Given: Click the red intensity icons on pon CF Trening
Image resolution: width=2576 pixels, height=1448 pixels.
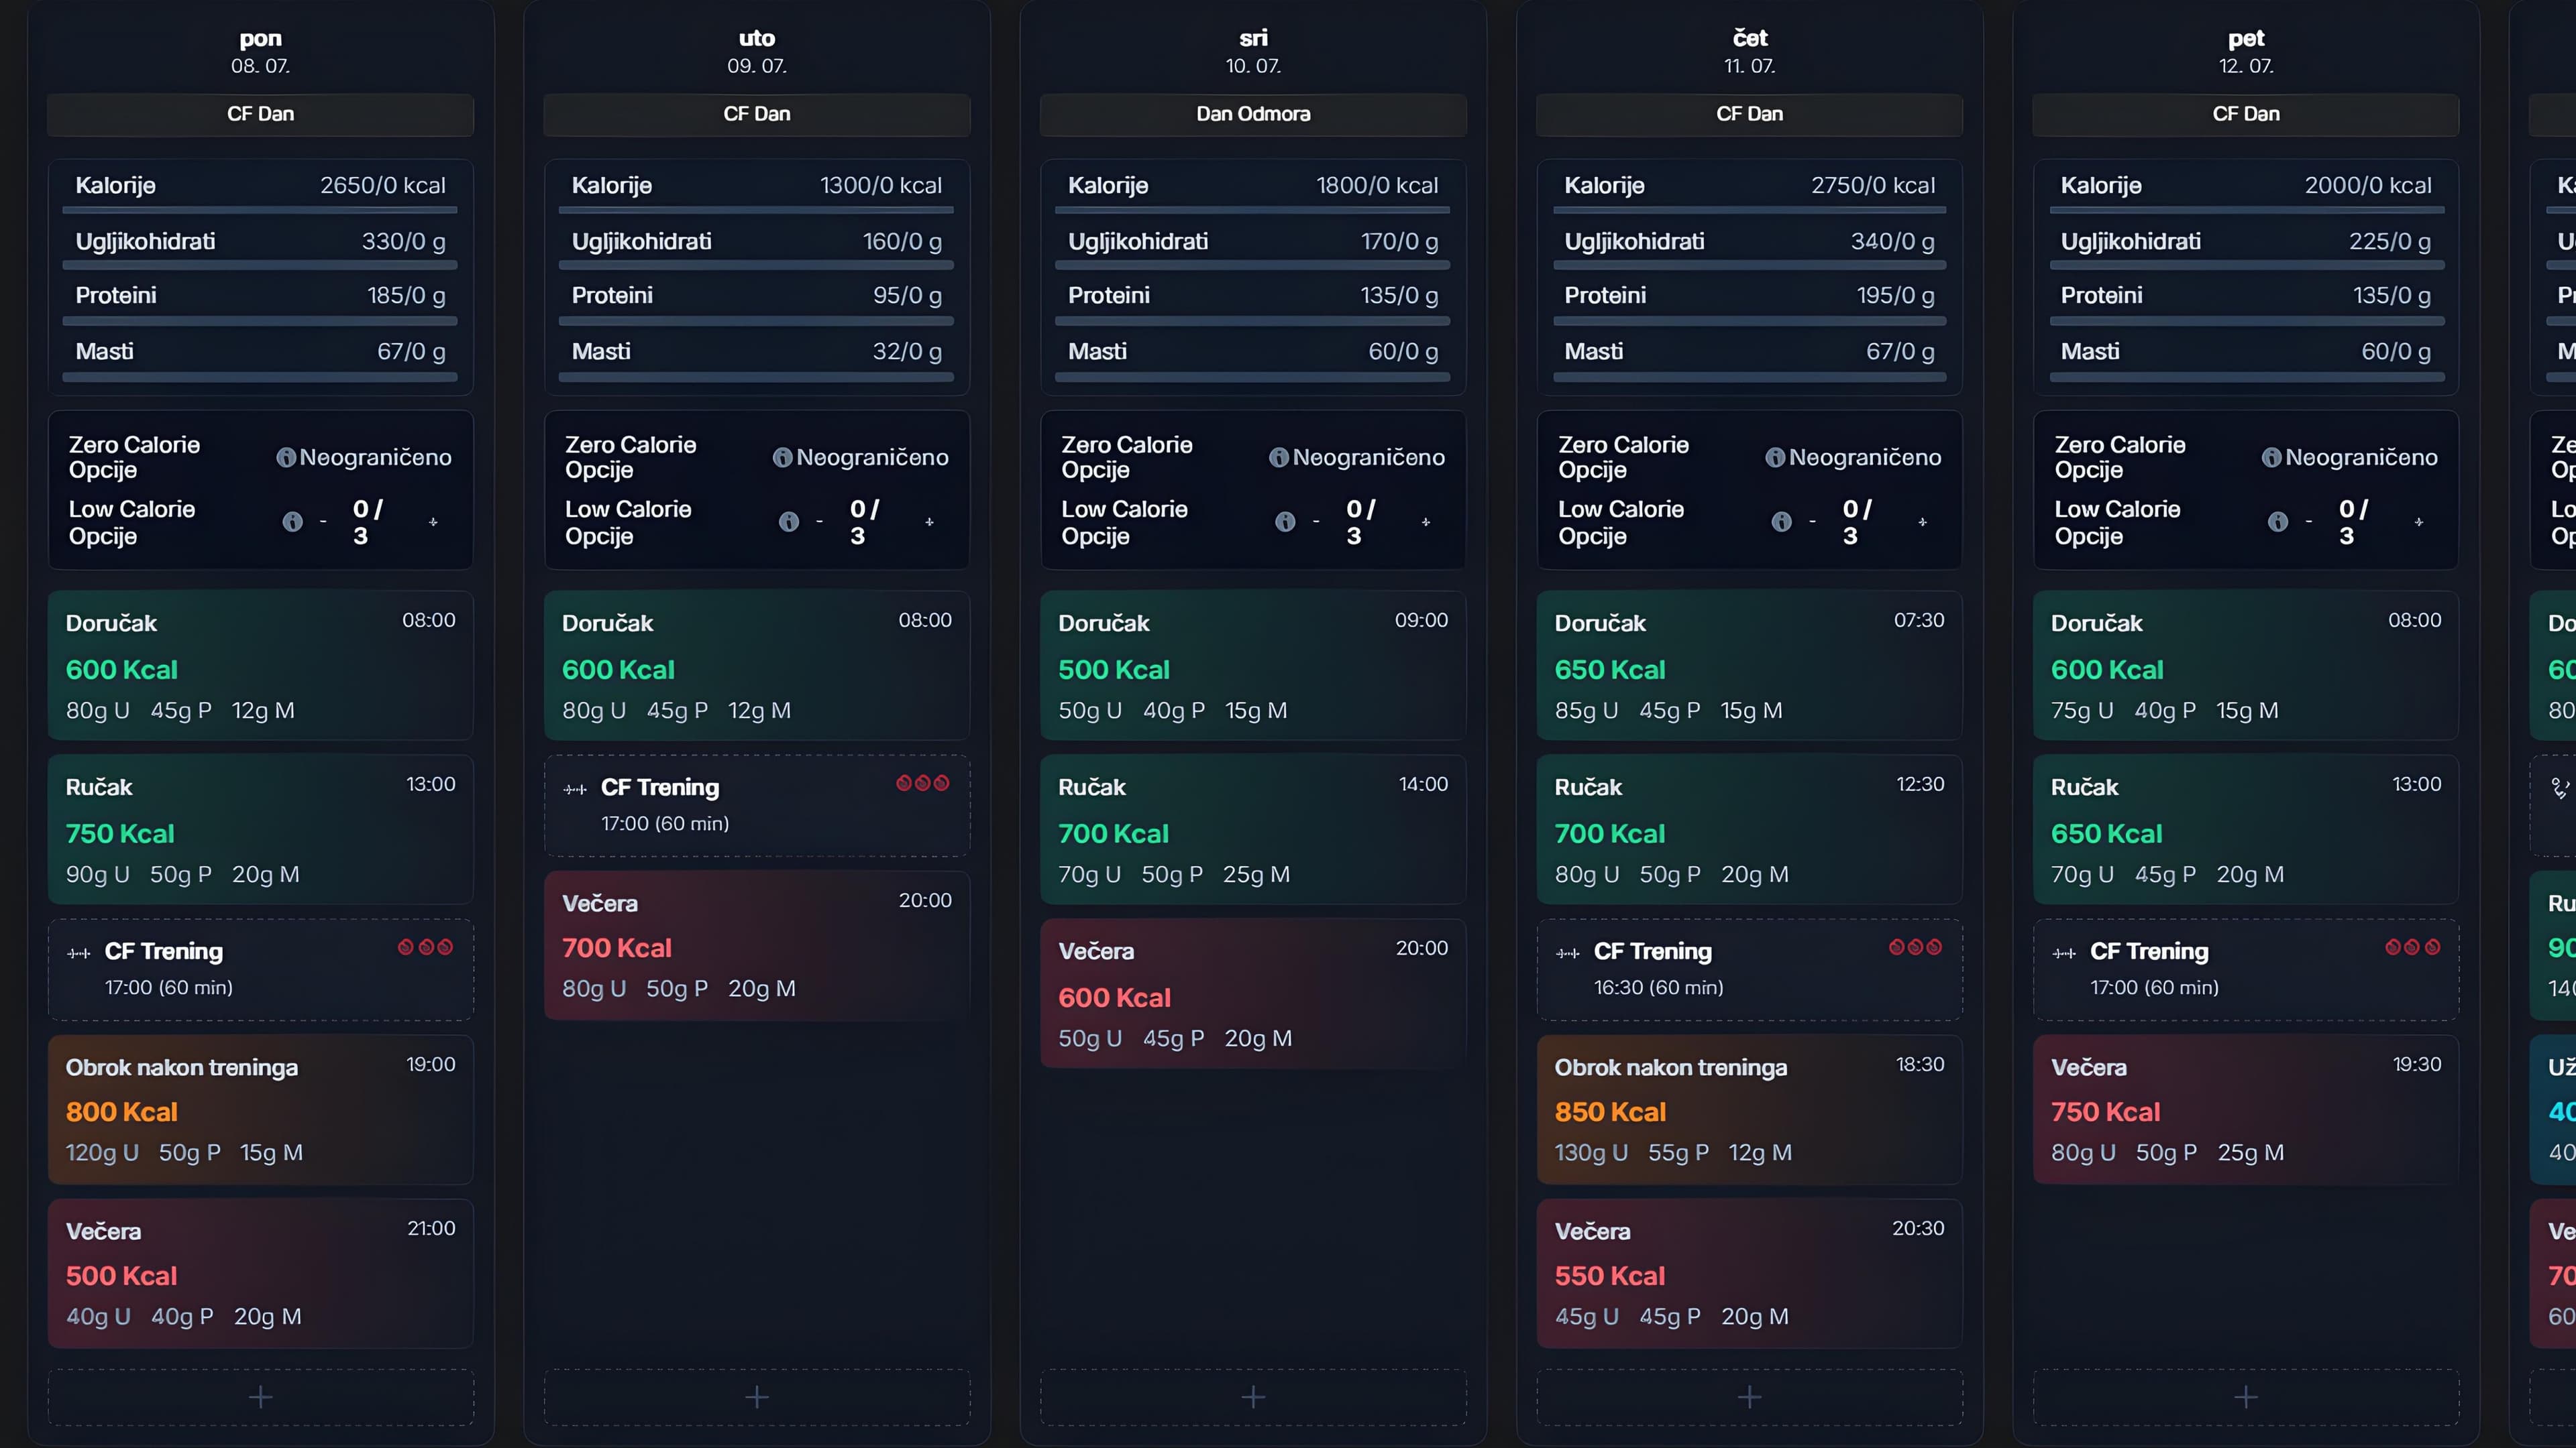Looking at the screenshot, I should [425, 947].
